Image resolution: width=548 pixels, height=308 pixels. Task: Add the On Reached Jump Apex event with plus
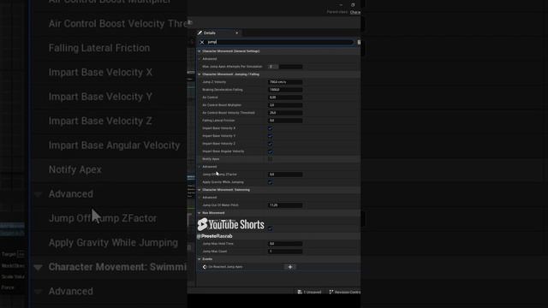290,267
